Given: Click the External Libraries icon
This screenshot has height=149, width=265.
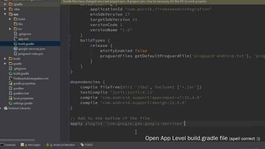Looking at the screenshot, I should [x=5, y=108].
